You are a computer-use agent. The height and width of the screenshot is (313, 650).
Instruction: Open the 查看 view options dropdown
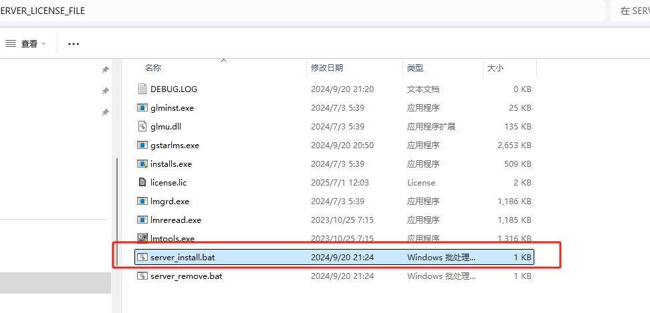pyautogui.click(x=25, y=43)
